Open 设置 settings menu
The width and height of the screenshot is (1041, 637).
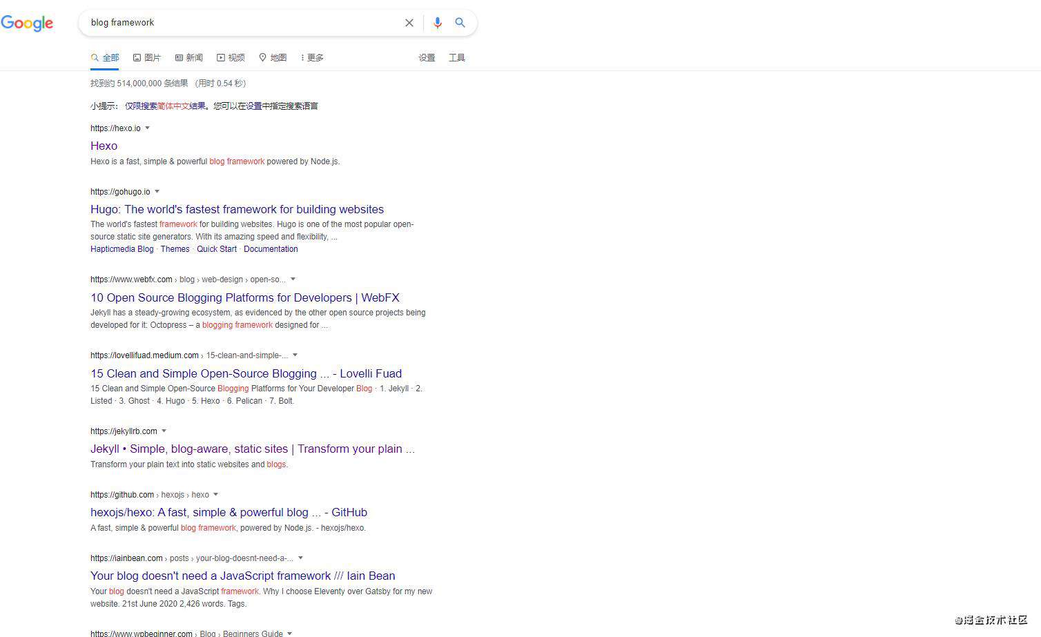click(x=427, y=57)
